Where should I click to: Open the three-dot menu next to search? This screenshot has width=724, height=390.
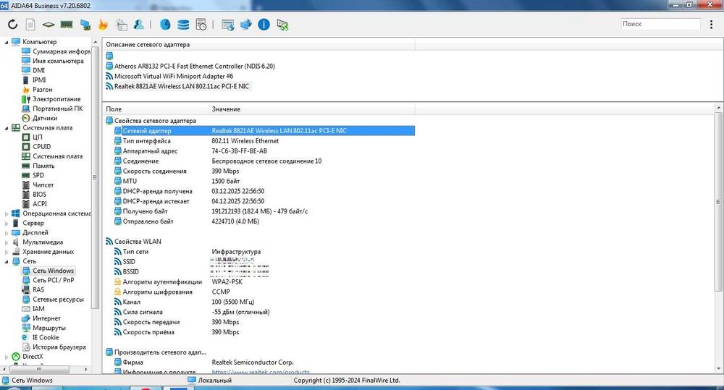711,25
